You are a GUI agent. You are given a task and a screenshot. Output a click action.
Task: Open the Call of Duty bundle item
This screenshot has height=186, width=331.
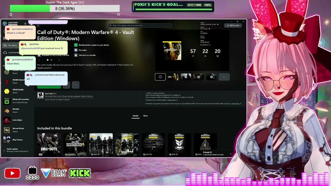[49, 145]
